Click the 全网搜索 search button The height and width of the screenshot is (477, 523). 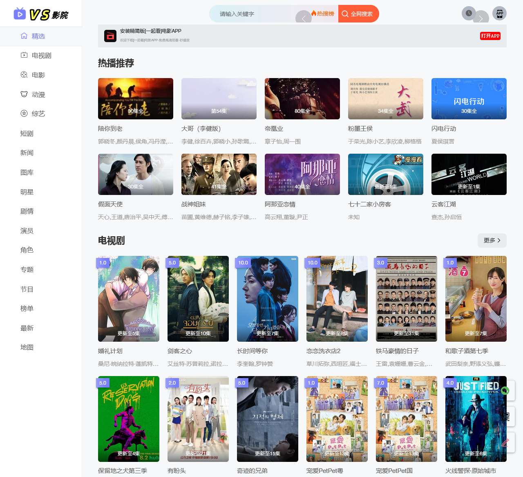[x=358, y=14]
